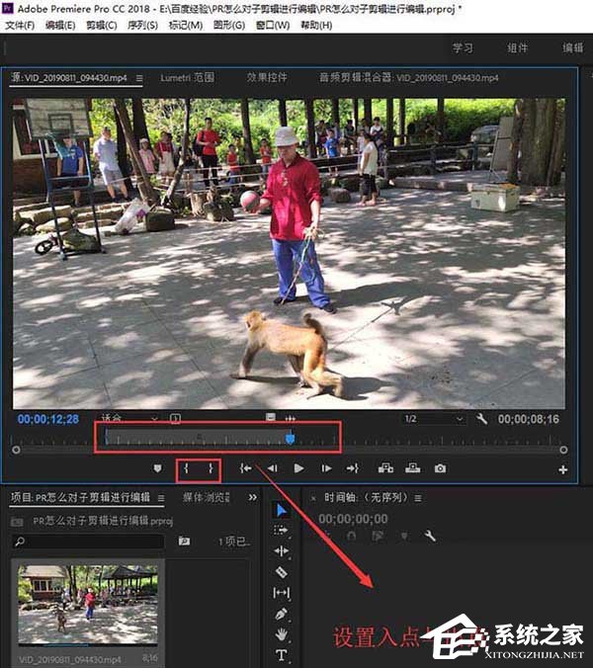Select the Ripple Edit tool
Viewport: 593px width, 668px height.
tap(281, 551)
